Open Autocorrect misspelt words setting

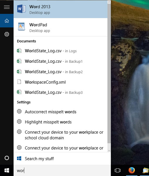tap(60, 112)
